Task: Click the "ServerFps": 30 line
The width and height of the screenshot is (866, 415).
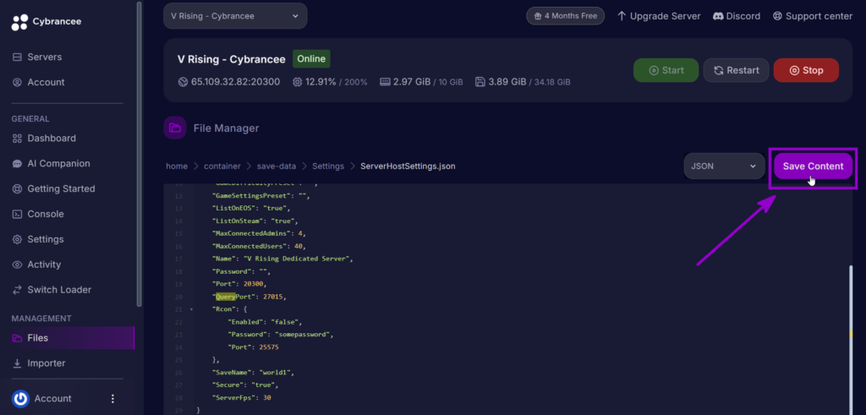Action: (x=242, y=398)
